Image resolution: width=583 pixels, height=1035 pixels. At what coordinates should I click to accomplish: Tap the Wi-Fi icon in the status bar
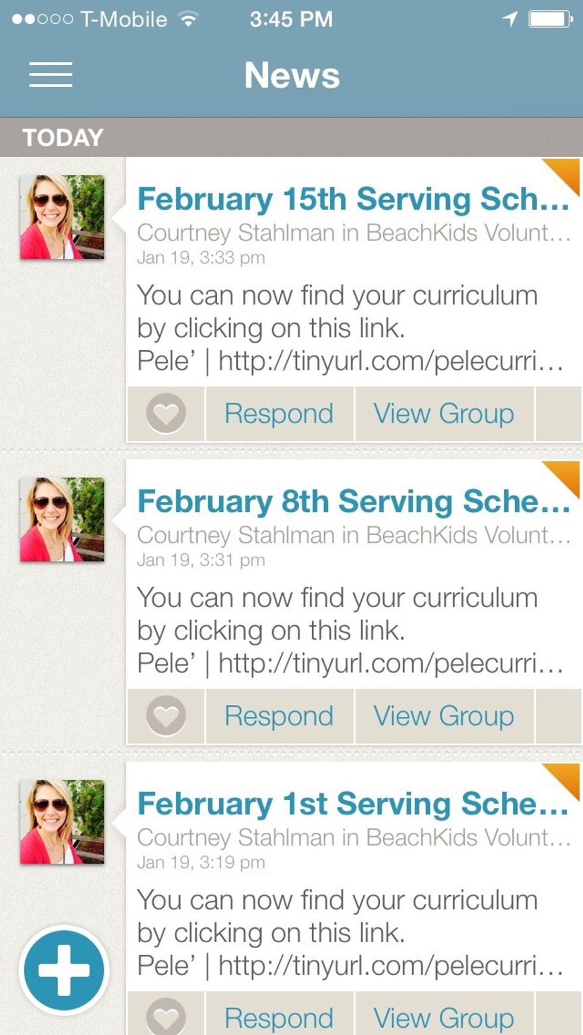point(189,18)
